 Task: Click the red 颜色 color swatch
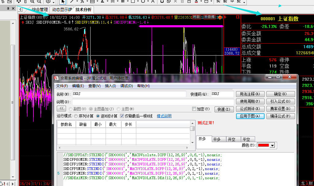[x=263, y=145]
